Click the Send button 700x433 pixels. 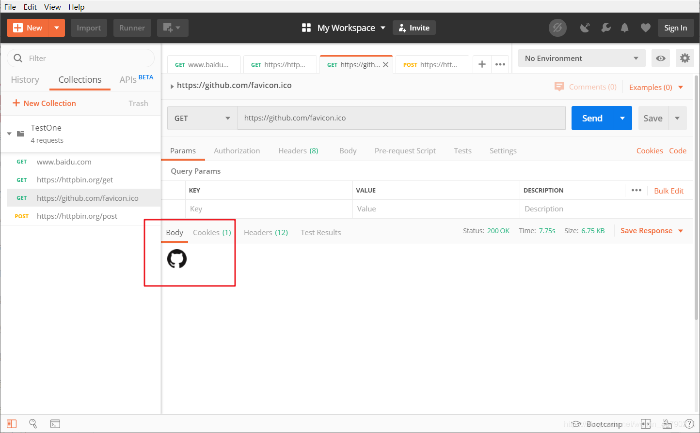pyautogui.click(x=592, y=118)
